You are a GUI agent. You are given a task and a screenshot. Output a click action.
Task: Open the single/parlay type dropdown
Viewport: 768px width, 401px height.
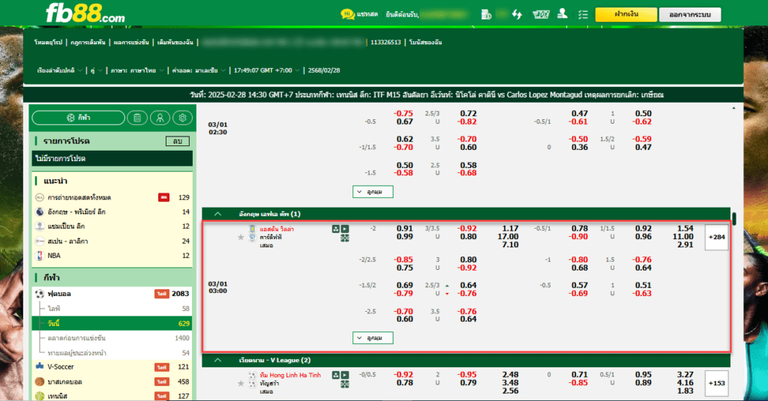96,70
